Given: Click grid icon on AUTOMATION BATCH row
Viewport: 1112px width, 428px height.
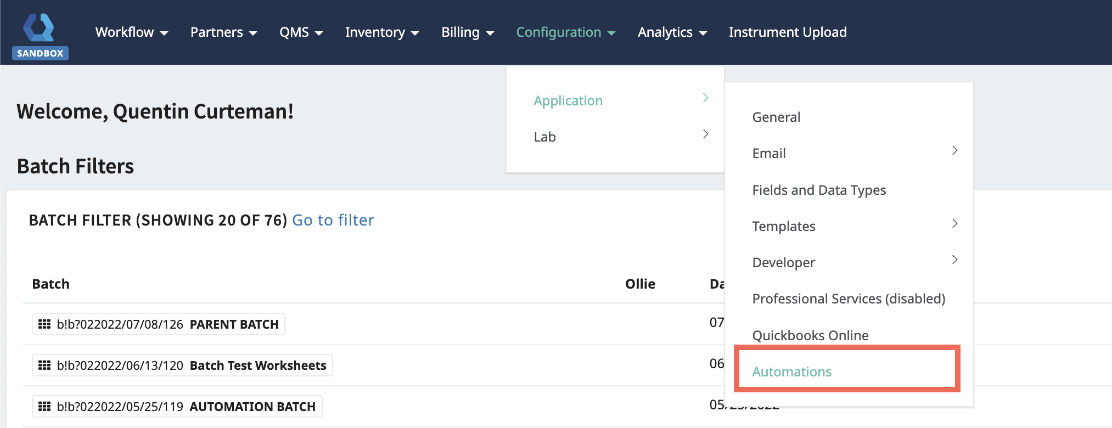Looking at the screenshot, I should (44, 407).
